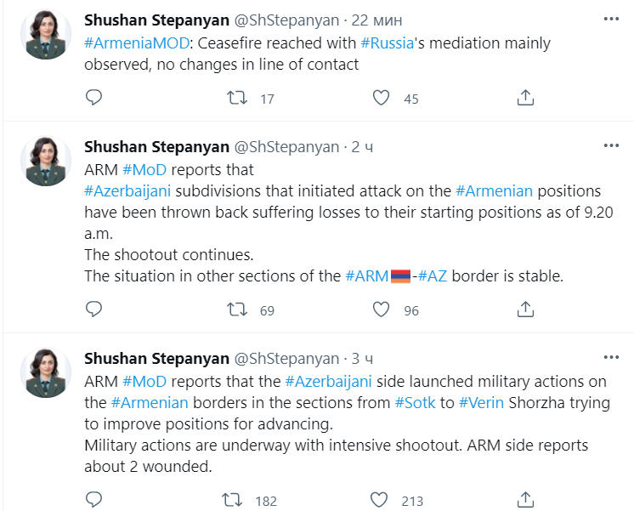Open more options on the 3 ч tweet
This screenshot has height=511, width=634.
click(610, 358)
